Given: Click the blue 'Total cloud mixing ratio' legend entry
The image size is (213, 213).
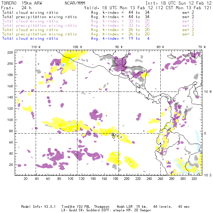Looking at the screenshot, I should point(30,39).
